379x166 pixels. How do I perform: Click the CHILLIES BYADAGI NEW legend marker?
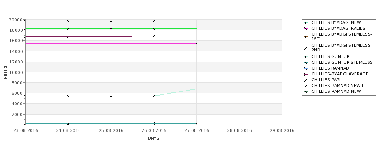tap(306, 23)
